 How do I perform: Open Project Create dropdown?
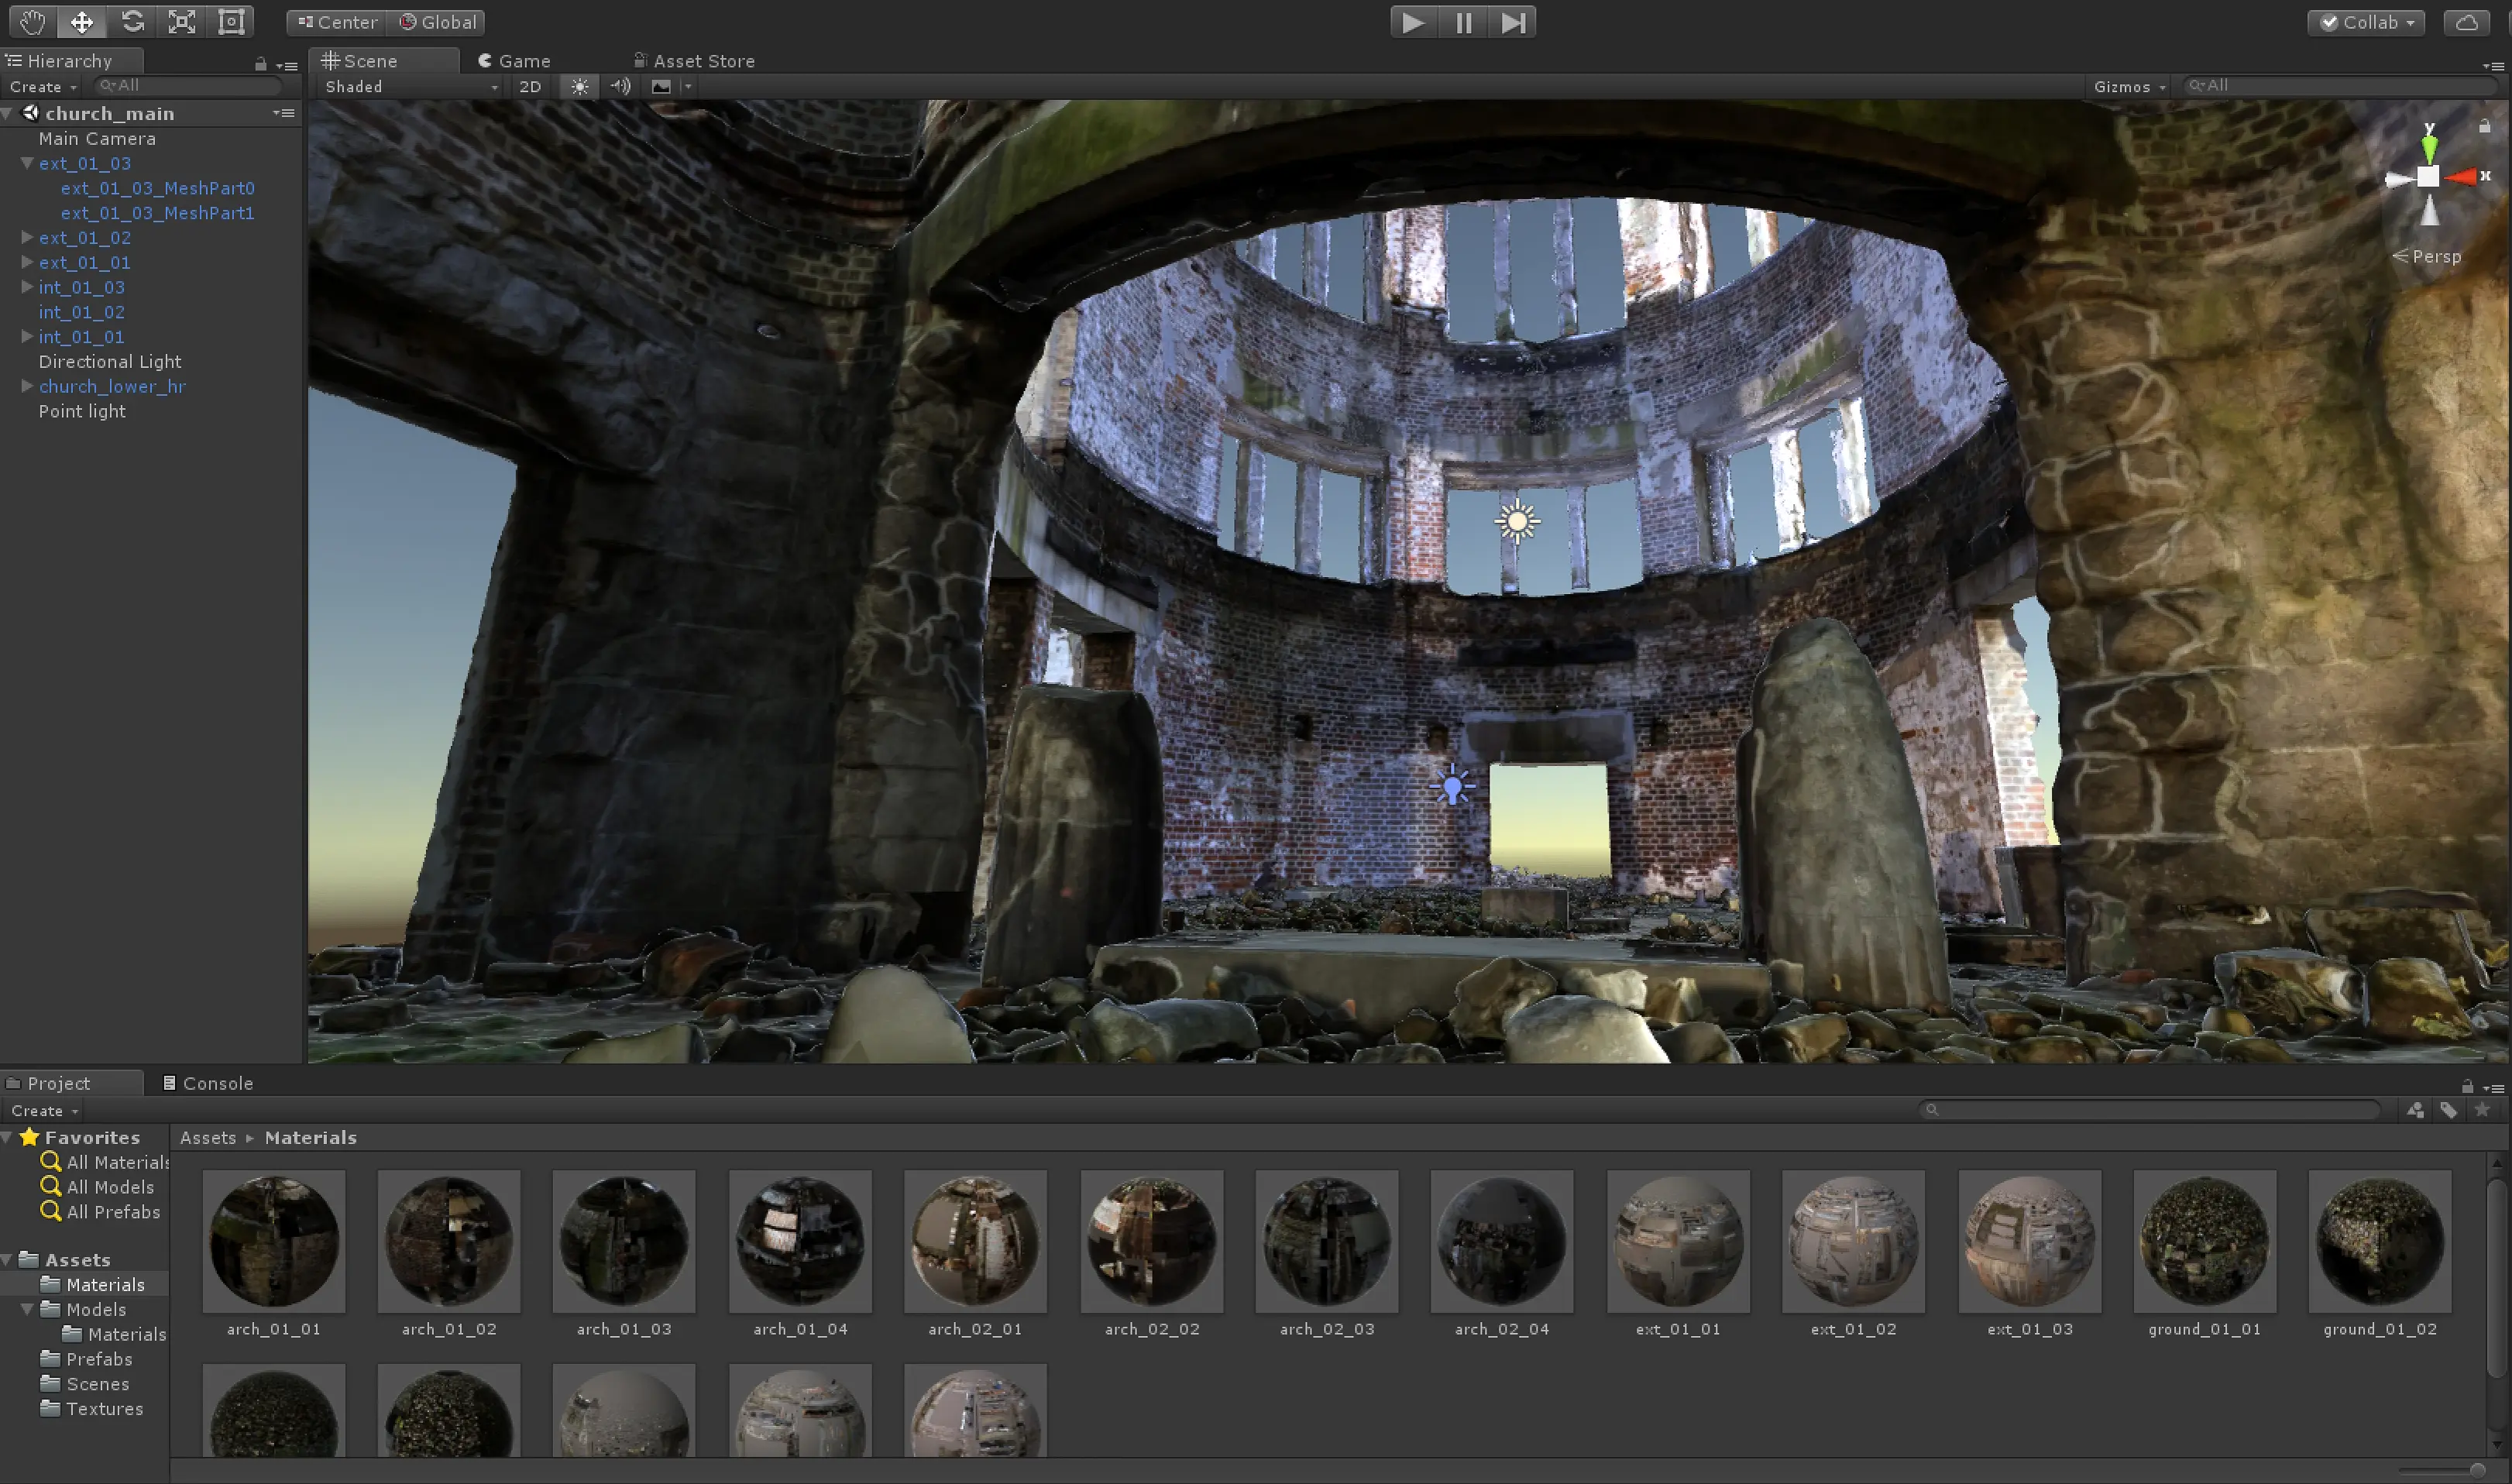pos(44,1111)
